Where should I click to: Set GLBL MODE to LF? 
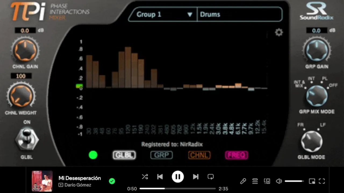pyautogui.click(x=323, y=125)
